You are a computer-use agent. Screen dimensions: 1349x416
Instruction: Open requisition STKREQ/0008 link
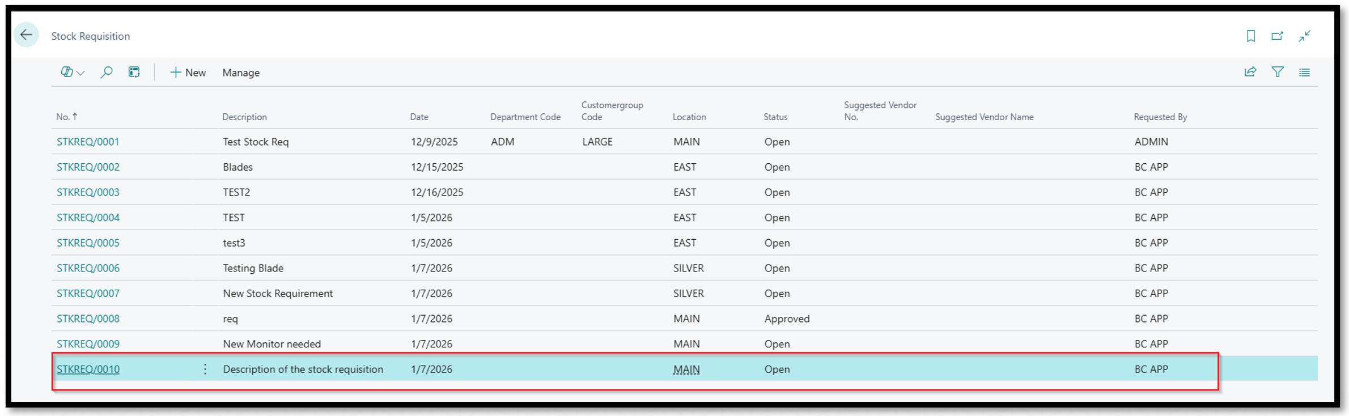(88, 319)
